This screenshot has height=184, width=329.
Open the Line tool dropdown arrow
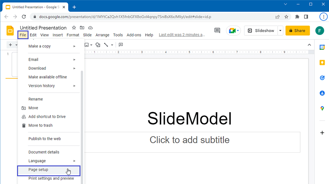(112, 45)
